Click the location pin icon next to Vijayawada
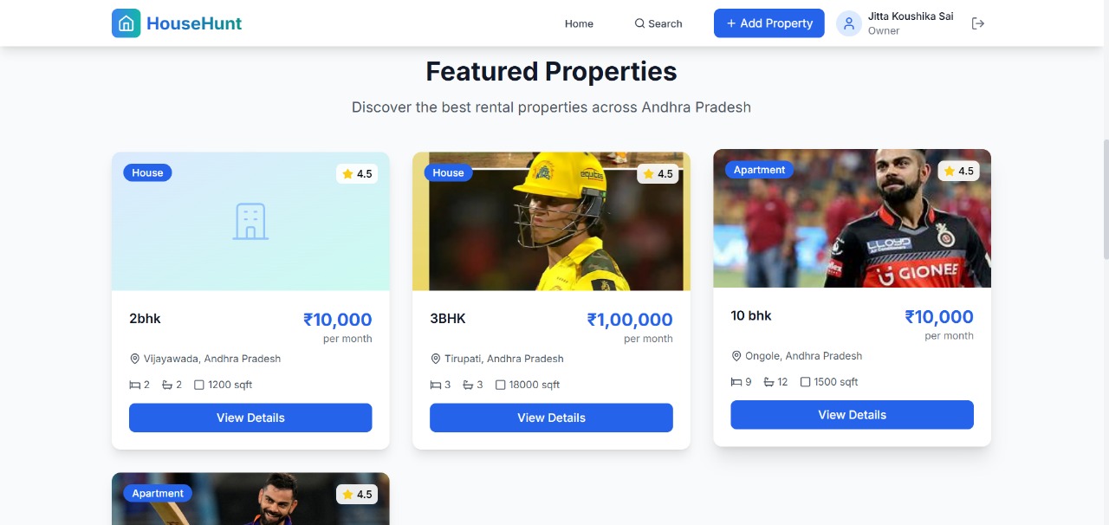This screenshot has width=1109, height=525. pyautogui.click(x=134, y=359)
